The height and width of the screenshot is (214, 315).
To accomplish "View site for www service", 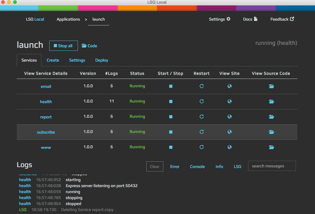I will [230, 147].
